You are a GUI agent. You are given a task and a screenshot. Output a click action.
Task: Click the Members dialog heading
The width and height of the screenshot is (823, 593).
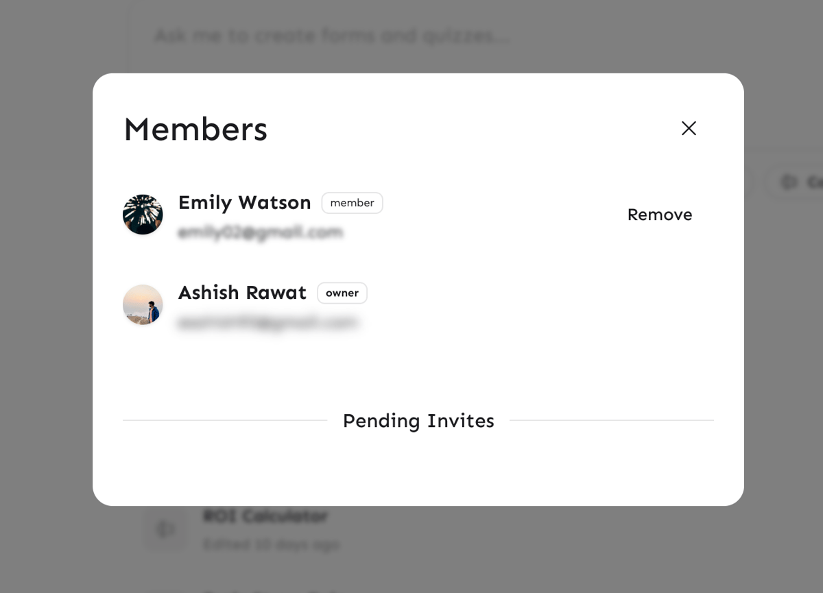[195, 129]
